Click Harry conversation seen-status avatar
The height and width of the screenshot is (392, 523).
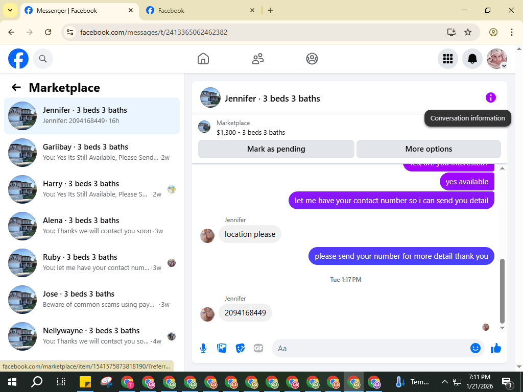click(x=172, y=189)
